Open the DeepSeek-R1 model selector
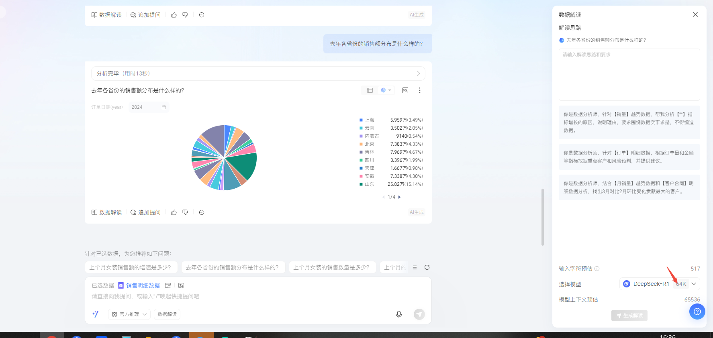Image resolution: width=713 pixels, height=338 pixels. [x=659, y=284]
